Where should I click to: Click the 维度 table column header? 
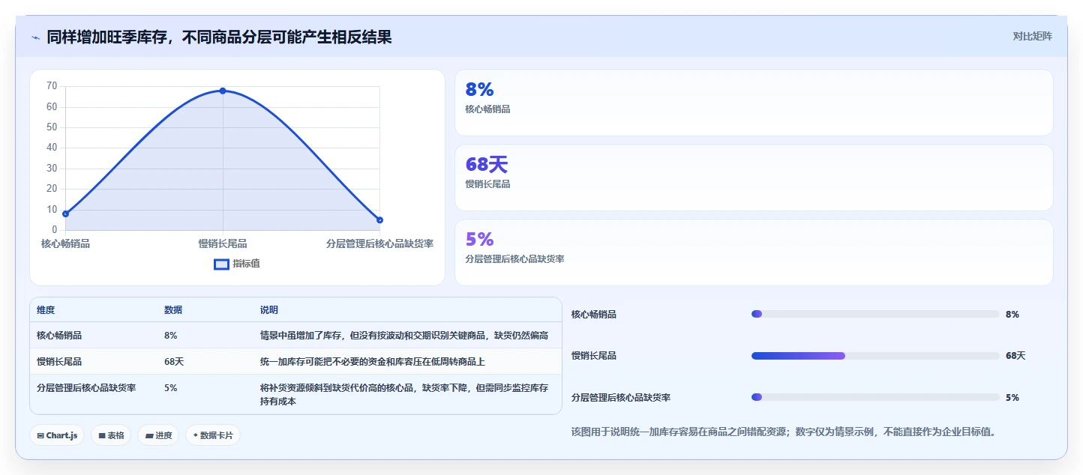(46, 310)
